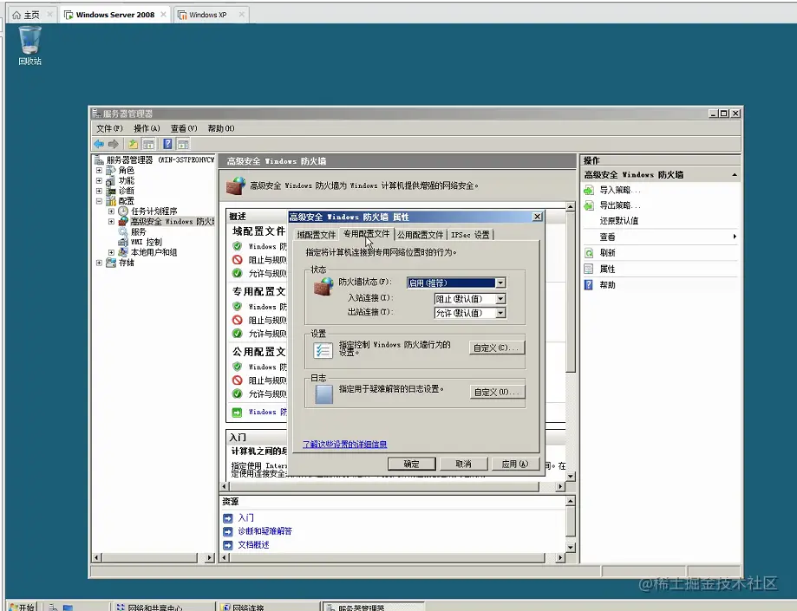The image size is (797, 611).
Task: Expand the 角色 tree node
Action: click(99, 170)
